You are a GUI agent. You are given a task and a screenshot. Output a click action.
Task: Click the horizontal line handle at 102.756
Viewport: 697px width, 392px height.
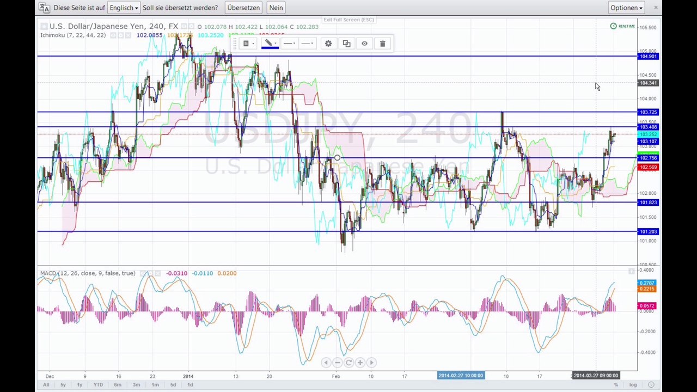pyautogui.click(x=337, y=158)
